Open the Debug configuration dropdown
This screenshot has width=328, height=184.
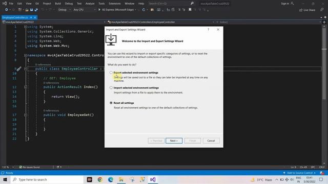pyautogui.click(x=64, y=10)
